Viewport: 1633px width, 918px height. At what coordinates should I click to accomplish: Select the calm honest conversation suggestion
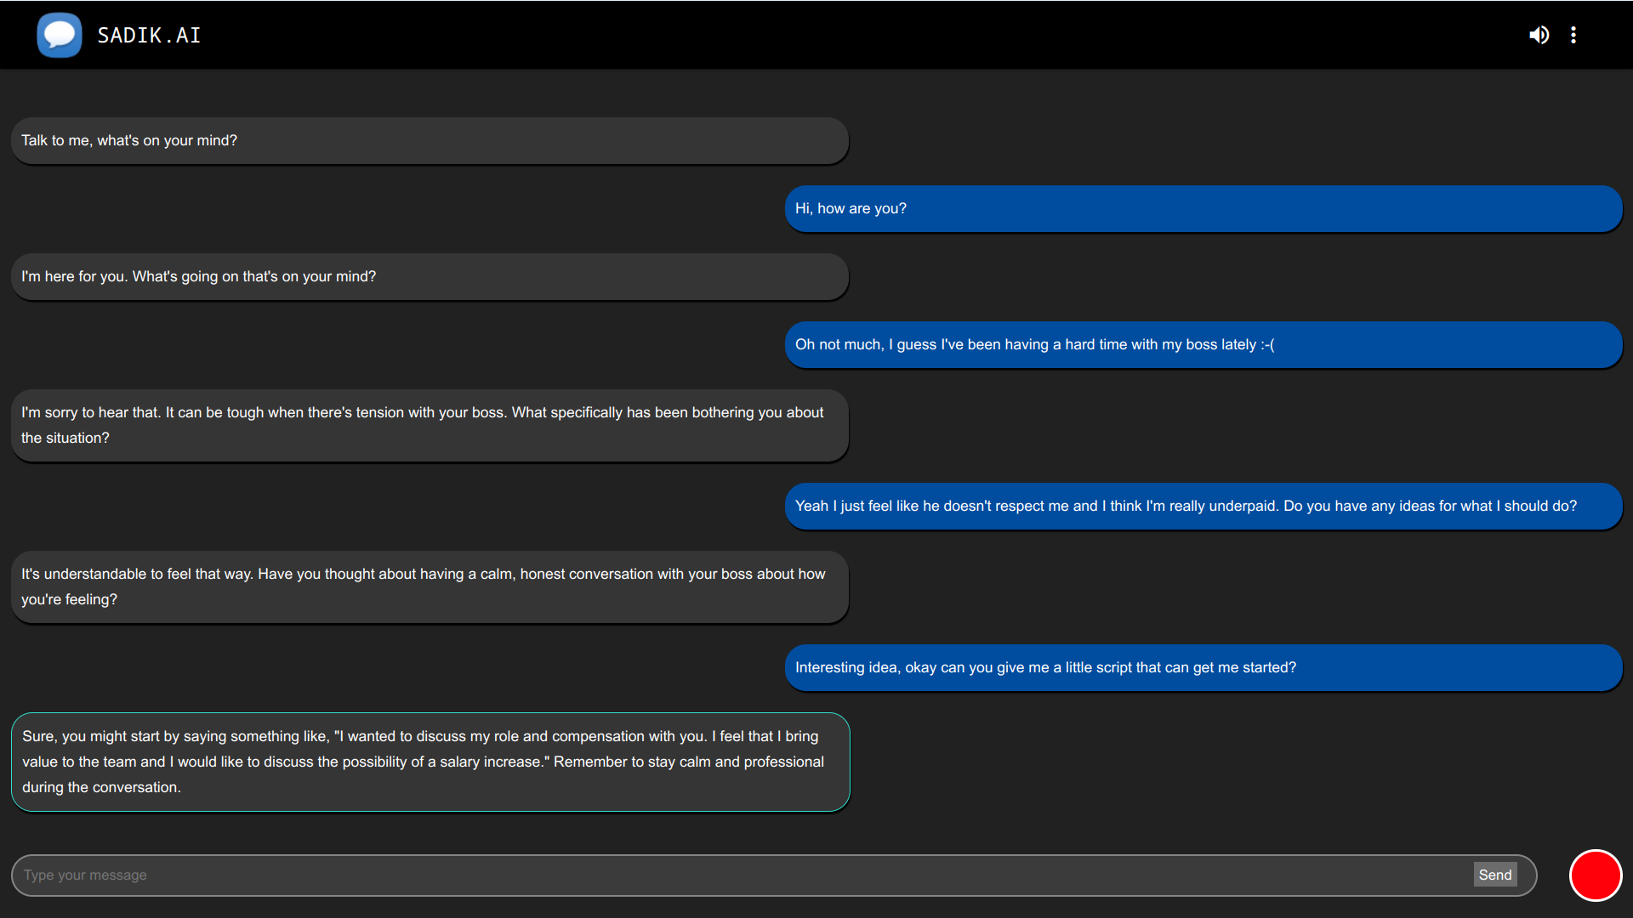coord(430,586)
